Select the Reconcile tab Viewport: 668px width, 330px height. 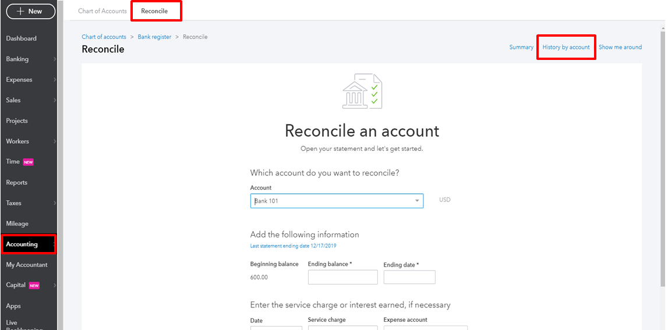[154, 11]
